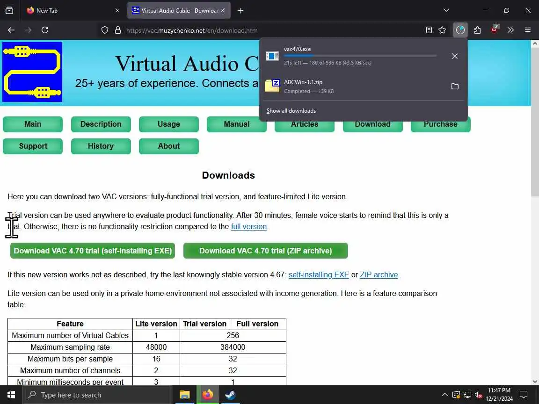Click the 384000 table cell
This screenshot has height=404, width=539.
pyautogui.click(x=233, y=347)
